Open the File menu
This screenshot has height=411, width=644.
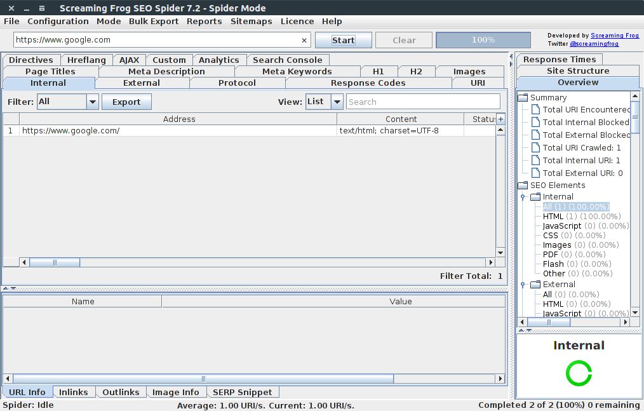(11, 22)
